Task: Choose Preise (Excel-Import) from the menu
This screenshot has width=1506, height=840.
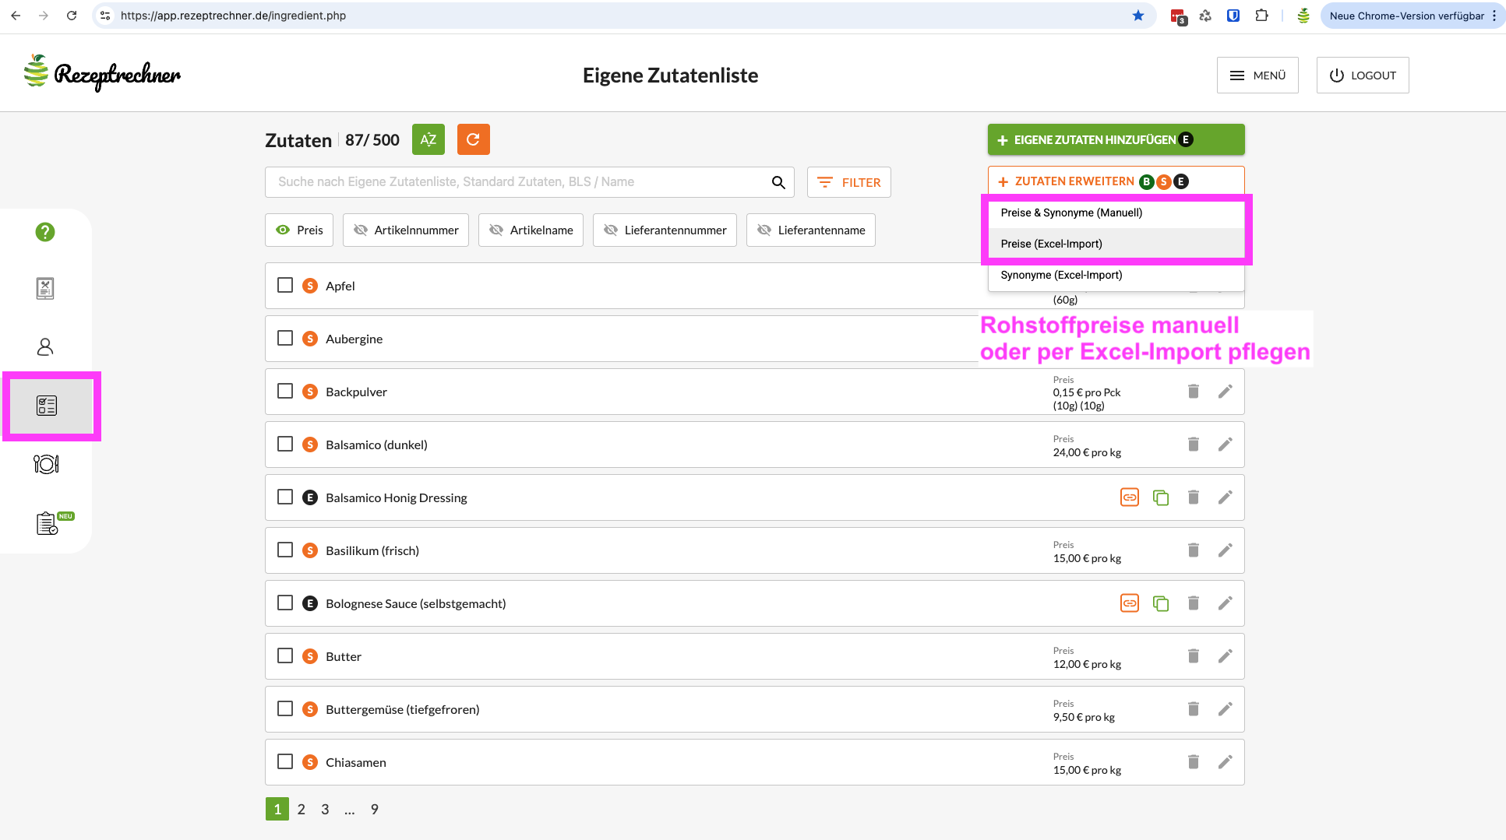Action: coord(1051,244)
